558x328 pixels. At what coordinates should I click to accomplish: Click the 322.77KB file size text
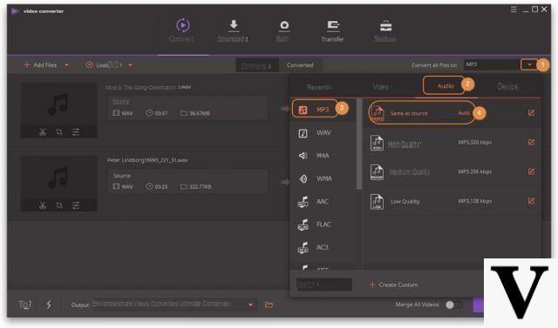click(200, 187)
